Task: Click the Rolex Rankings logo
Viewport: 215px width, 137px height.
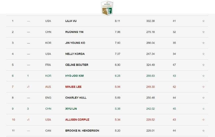Action: pyautogui.click(x=107, y=8)
